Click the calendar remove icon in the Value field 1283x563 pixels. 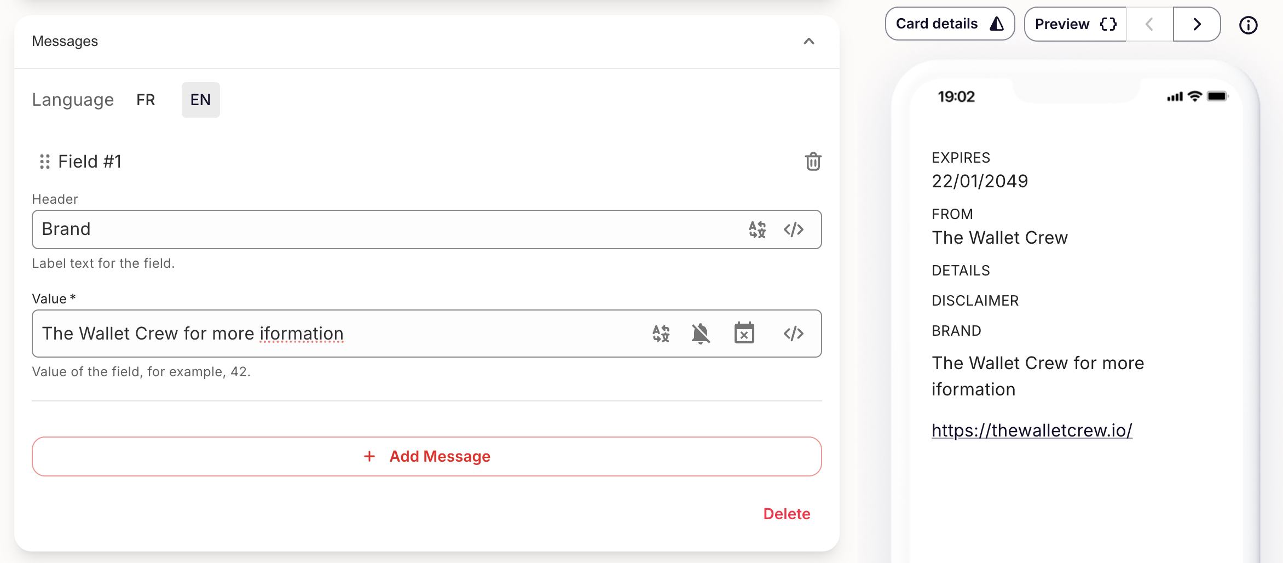pyautogui.click(x=744, y=333)
